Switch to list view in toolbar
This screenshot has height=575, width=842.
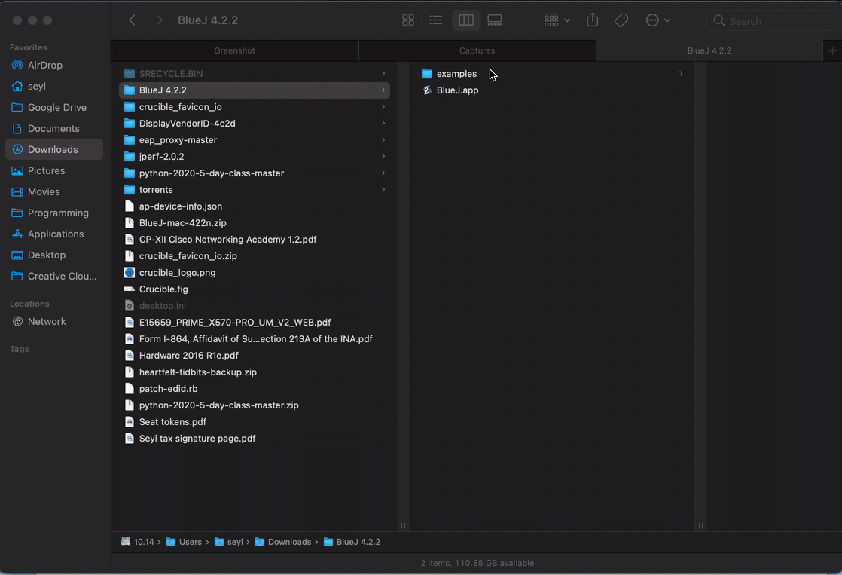[436, 20]
